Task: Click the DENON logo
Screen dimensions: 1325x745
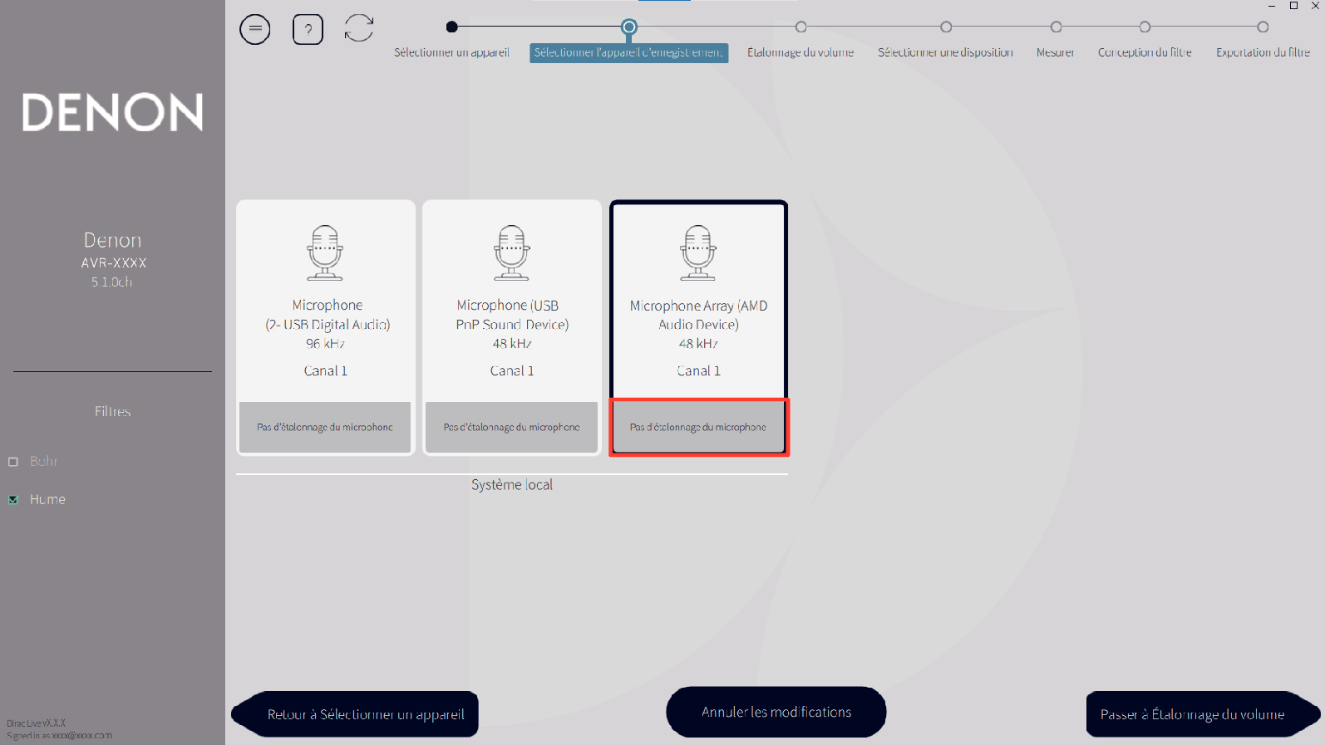Action: coord(112,112)
